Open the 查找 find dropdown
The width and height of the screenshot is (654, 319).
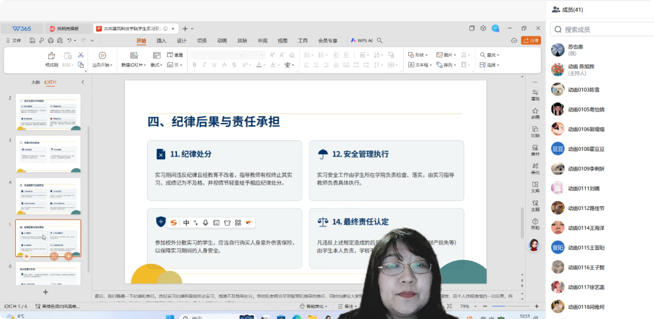point(492,55)
